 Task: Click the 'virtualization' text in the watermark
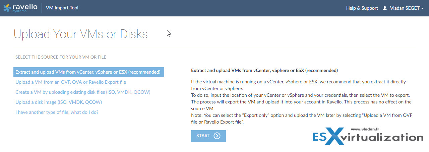click(386, 137)
